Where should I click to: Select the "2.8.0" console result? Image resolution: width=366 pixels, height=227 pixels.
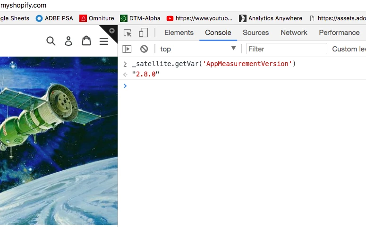pyautogui.click(x=145, y=74)
